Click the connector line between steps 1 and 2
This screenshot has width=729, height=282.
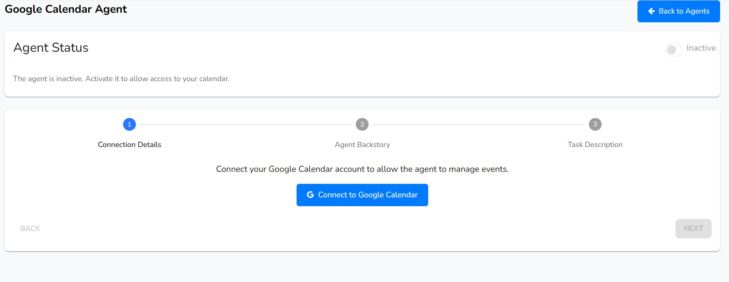coord(246,124)
